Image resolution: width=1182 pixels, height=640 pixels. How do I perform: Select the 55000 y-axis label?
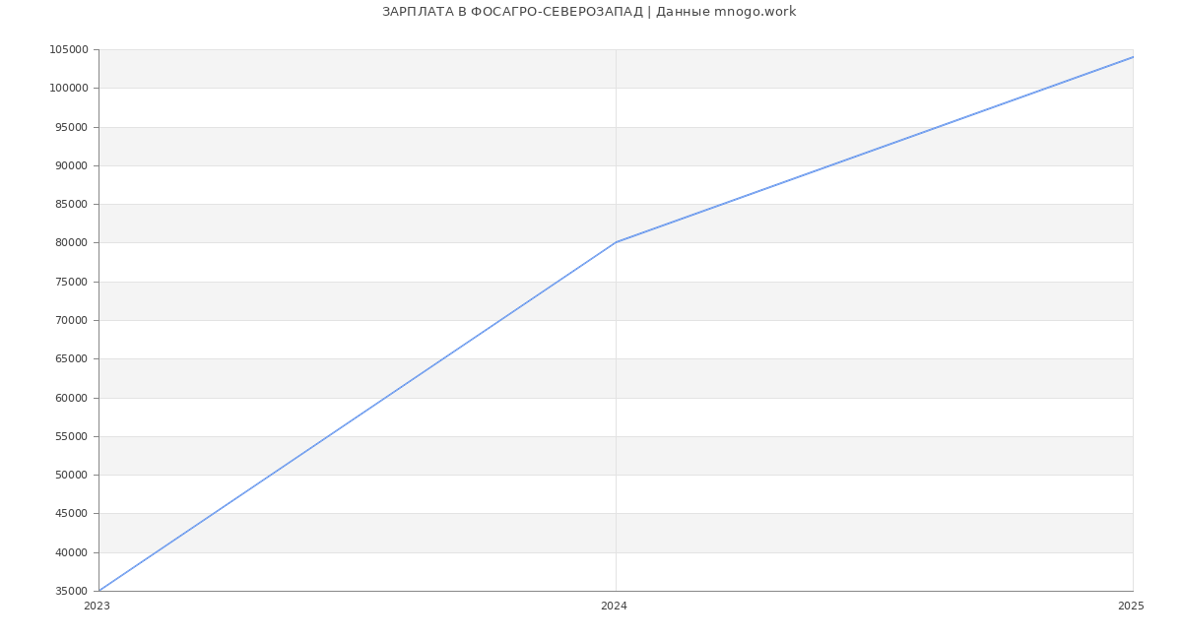tap(71, 436)
